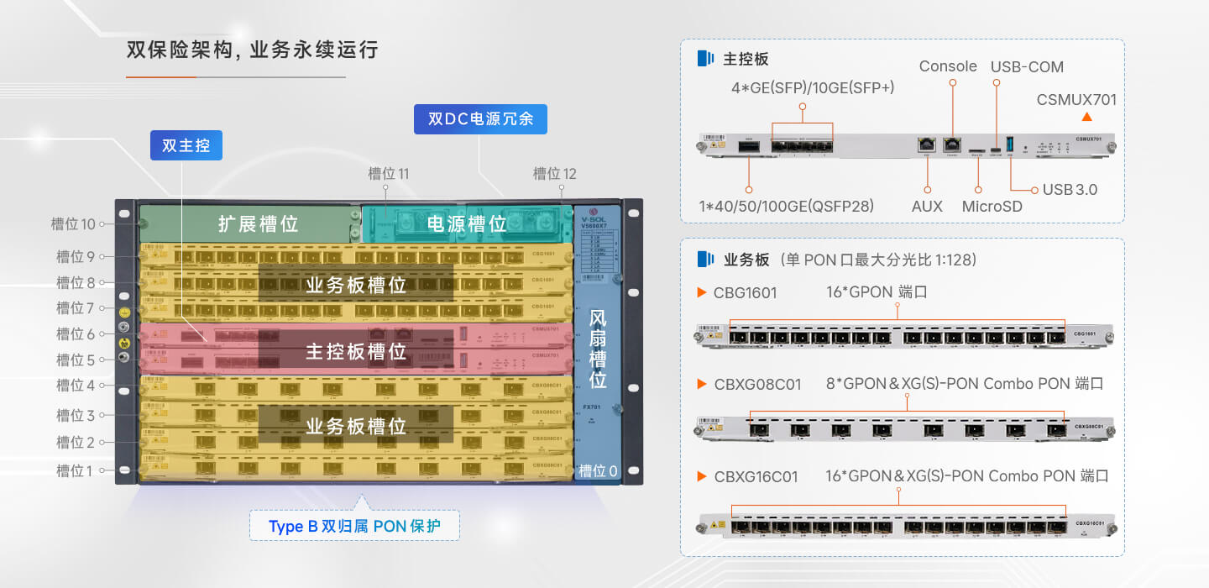This screenshot has height=588, width=1209.
Task: Select the 双主控 blue tag
Action: click(186, 145)
